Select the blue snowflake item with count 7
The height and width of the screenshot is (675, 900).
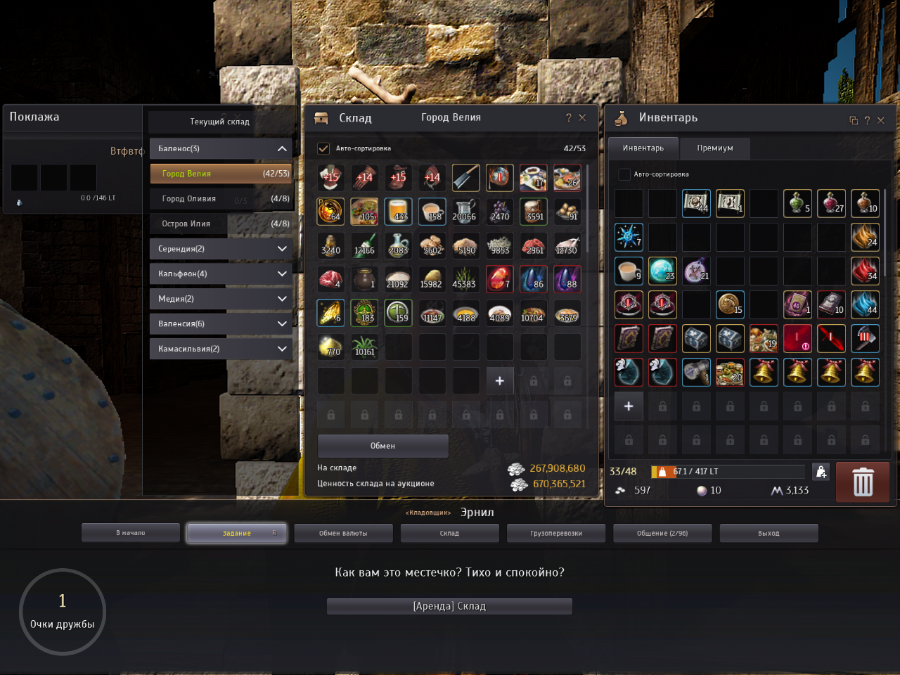coord(629,237)
